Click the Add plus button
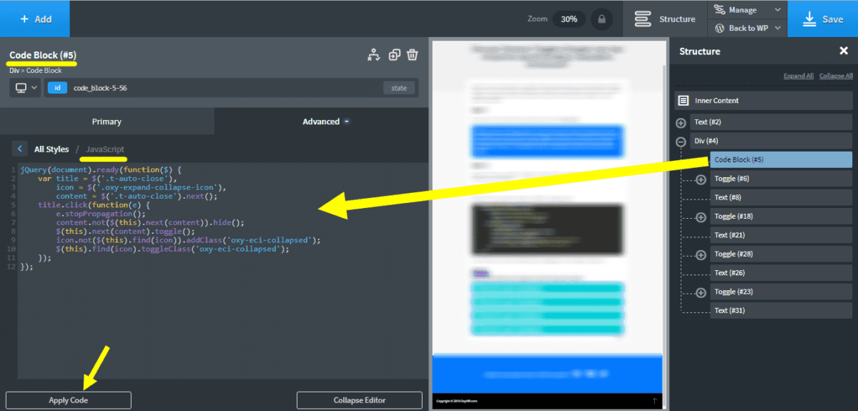 click(x=35, y=19)
